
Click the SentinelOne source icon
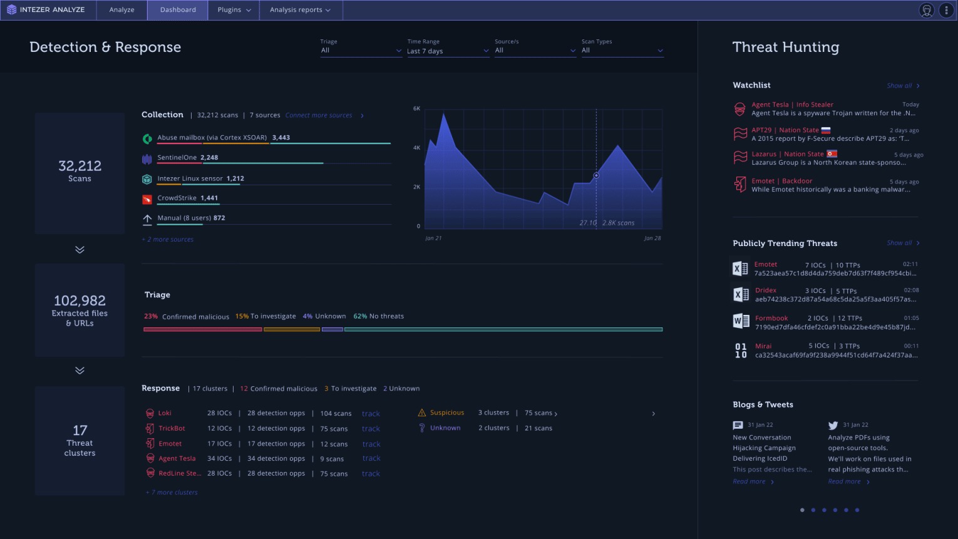pos(147,158)
